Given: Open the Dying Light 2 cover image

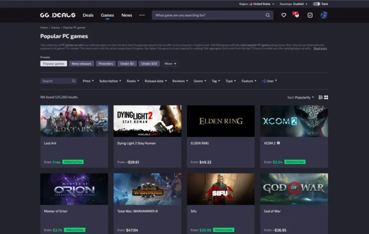Looking at the screenshot, I should click(x=148, y=121).
